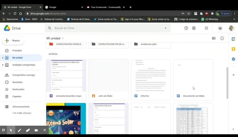Select the Screencastify pen tool

click(x=19, y=130)
